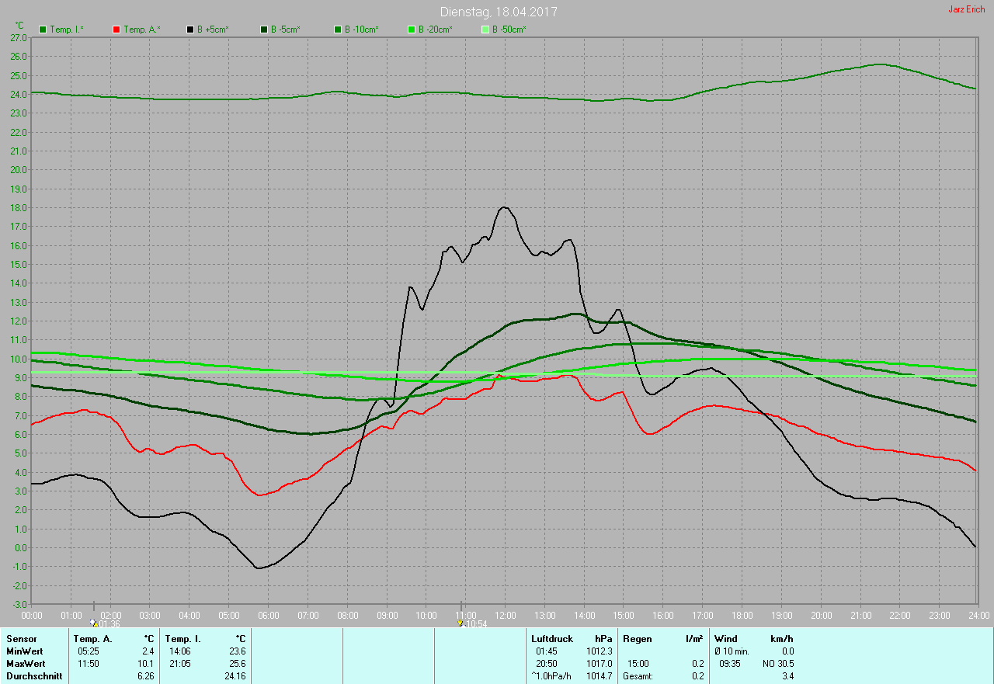Click the Temp. A. maximum time '11:50'
The height and width of the screenshot is (684, 994).
pos(90,664)
